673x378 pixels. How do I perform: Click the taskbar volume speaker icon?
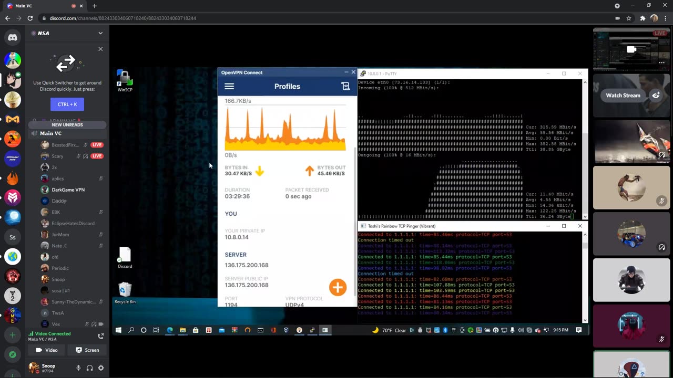(521, 330)
